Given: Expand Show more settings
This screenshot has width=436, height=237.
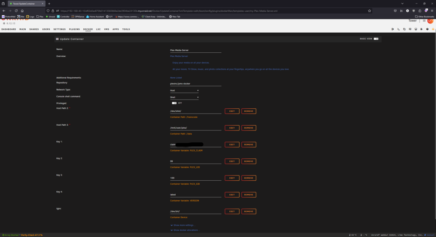Looking at the screenshot, I should (183, 225).
